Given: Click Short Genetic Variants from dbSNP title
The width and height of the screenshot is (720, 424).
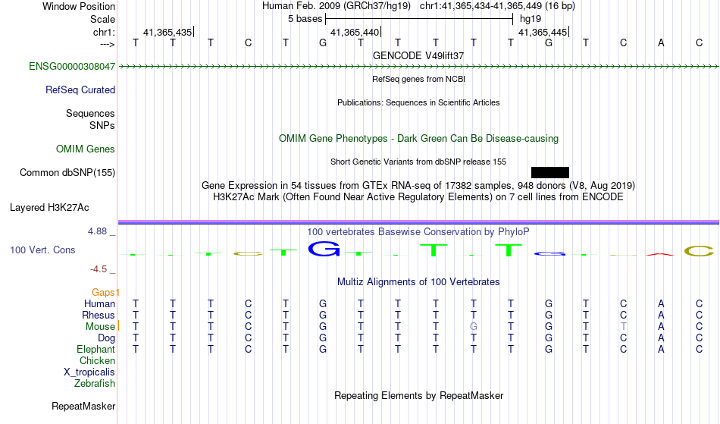Looking at the screenshot, I should click(418, 162).
